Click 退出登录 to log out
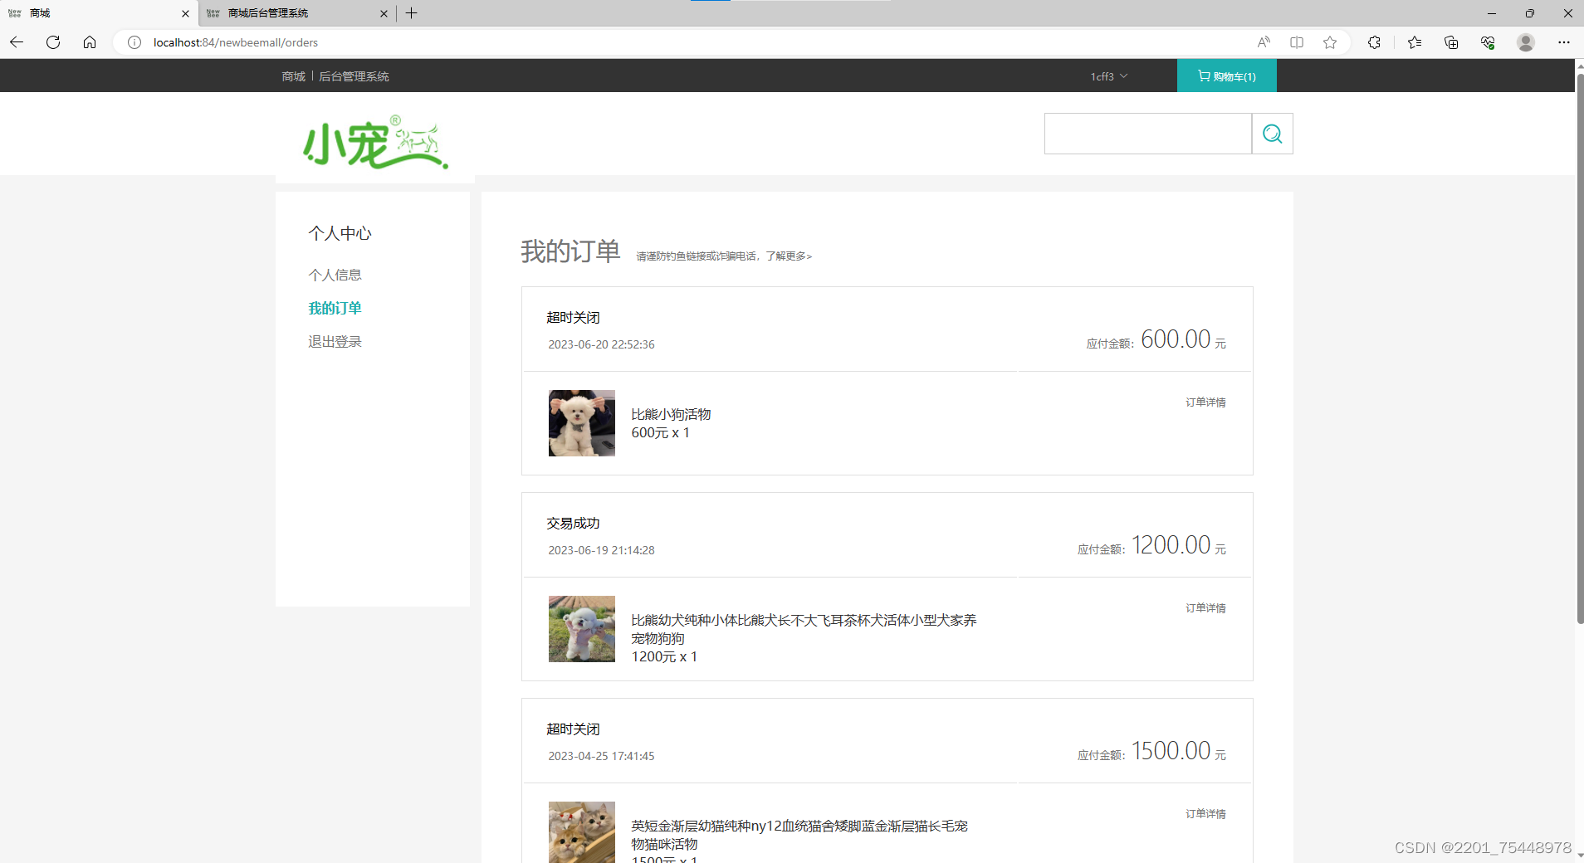 tap(335, 340)
